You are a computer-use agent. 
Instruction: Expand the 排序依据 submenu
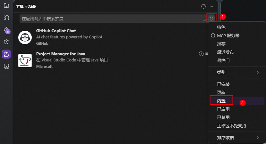237,138
